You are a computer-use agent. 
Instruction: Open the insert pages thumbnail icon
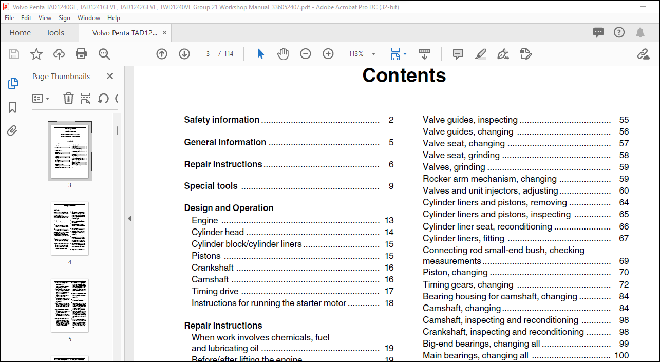[x=86, y=98]
